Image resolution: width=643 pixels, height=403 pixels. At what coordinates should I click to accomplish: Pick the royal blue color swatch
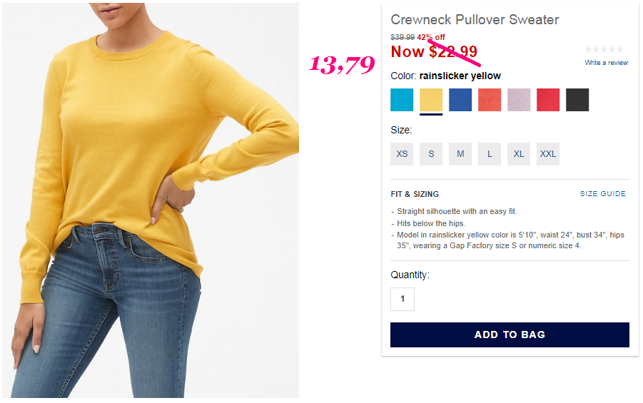click(x=460, y=100)
